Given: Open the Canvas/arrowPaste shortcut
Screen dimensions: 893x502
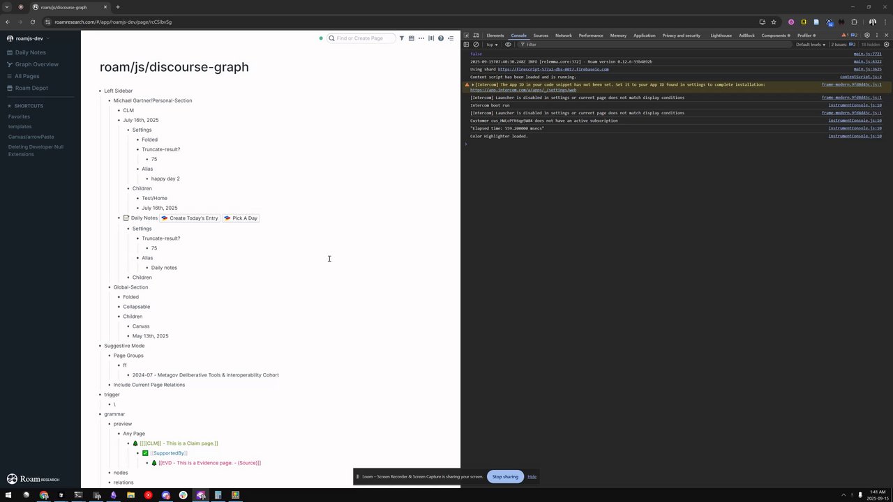Looking at the screenshot, I should (31, 137).
